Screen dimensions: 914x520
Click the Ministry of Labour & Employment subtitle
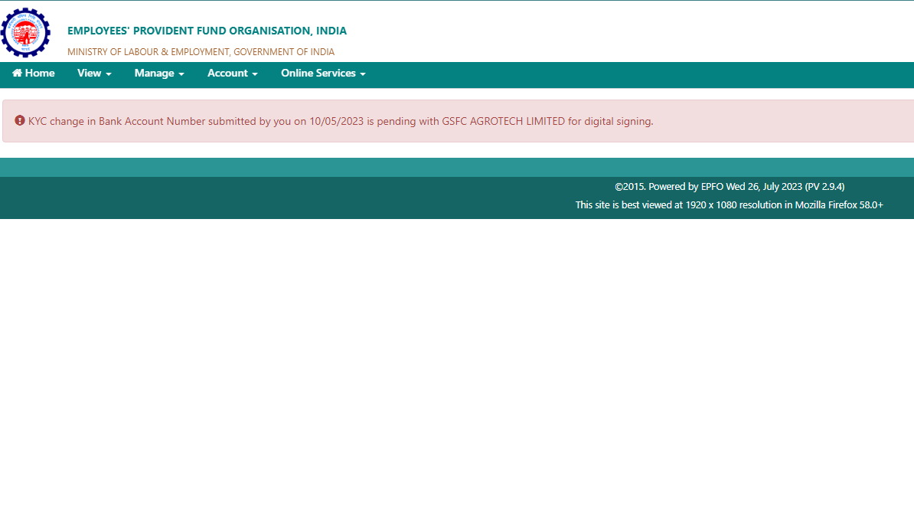click(x=201, y=52)
